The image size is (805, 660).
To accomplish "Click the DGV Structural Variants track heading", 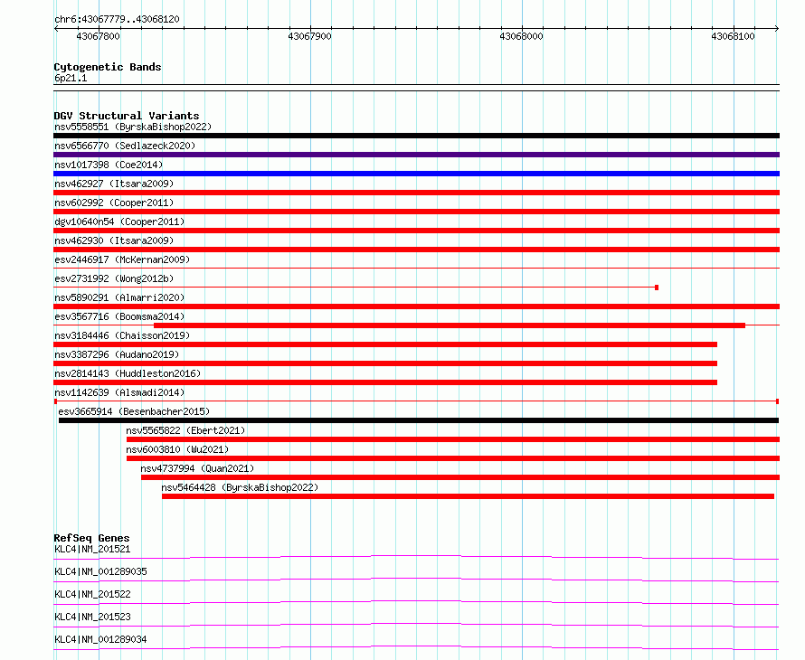I will pyautogui.click(x=127, y=116).
